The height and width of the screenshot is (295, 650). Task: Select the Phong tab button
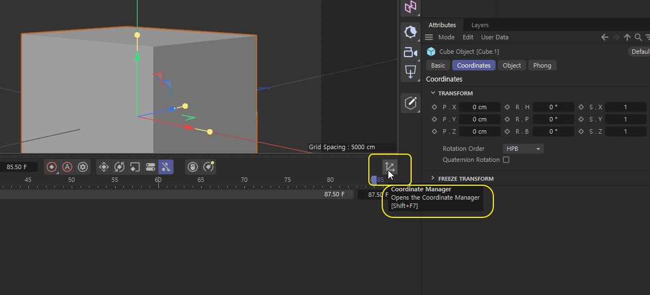coord(542,65)
